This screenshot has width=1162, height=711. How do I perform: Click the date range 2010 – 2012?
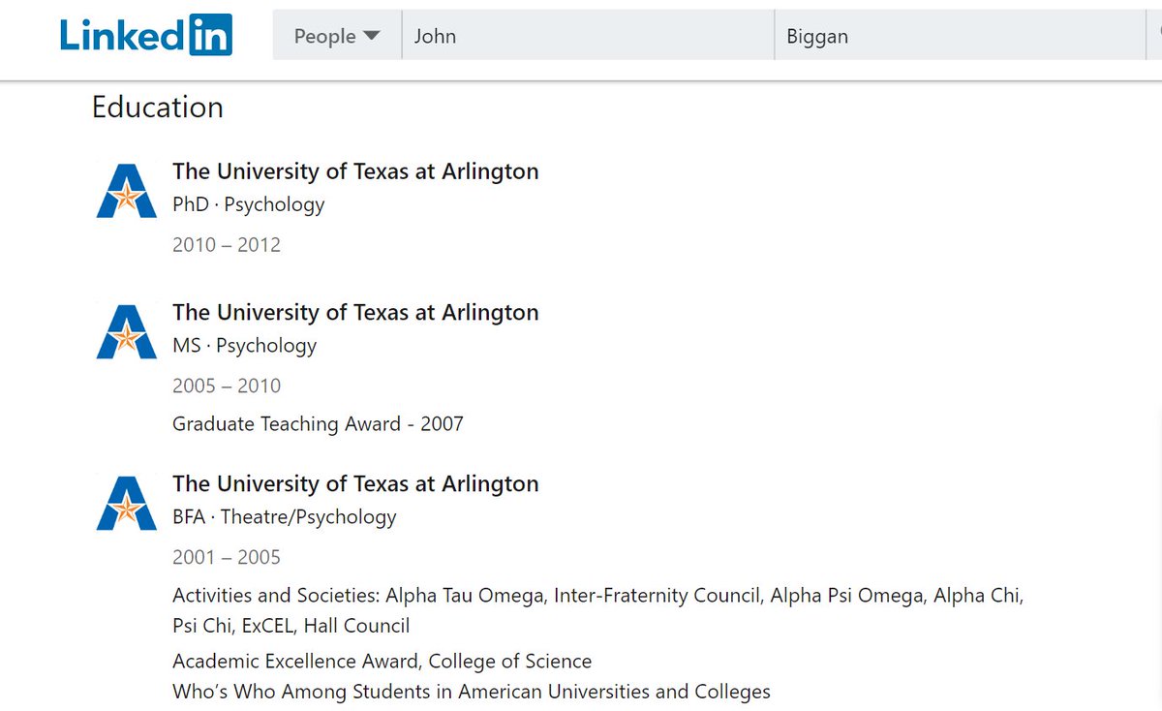point(227,245)
